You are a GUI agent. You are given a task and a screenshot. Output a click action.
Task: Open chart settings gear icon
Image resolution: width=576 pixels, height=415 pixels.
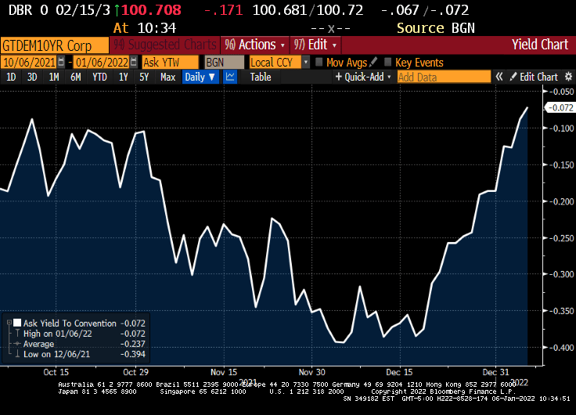click(x=567, y=77)
